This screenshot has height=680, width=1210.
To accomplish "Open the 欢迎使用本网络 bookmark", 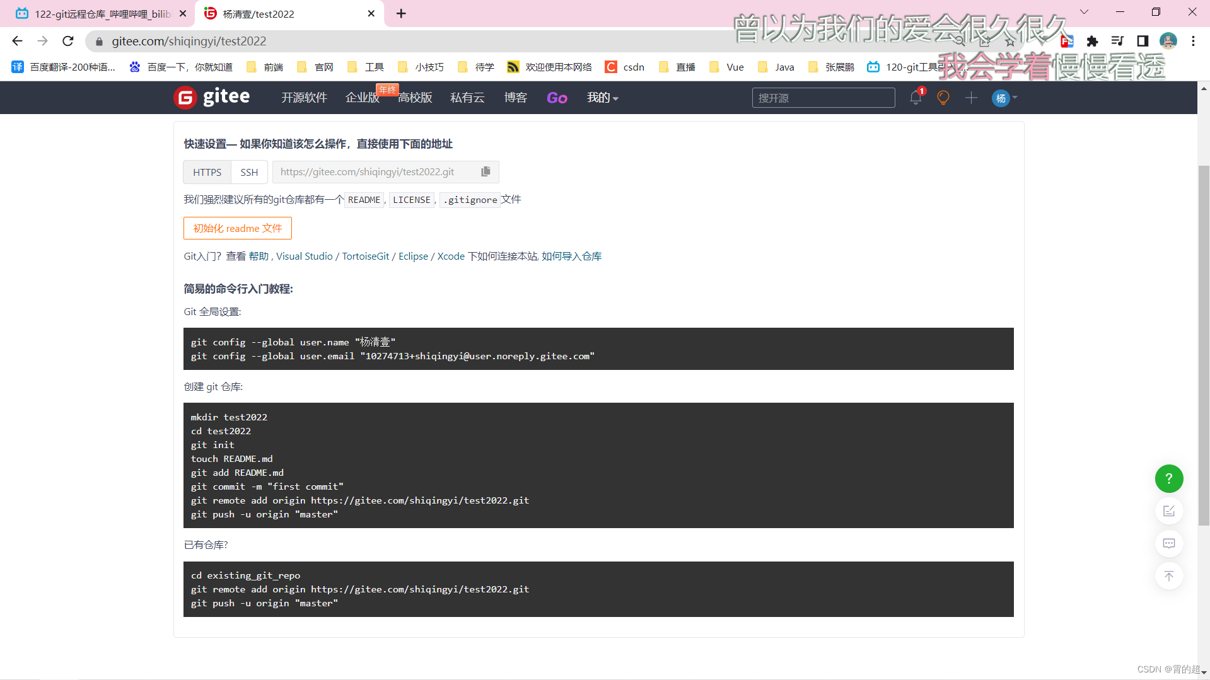I will [x=550, y=67].
